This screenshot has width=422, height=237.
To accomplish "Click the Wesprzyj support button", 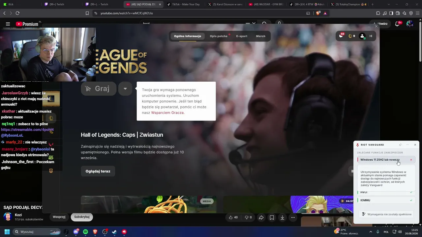I will point(59,217).
